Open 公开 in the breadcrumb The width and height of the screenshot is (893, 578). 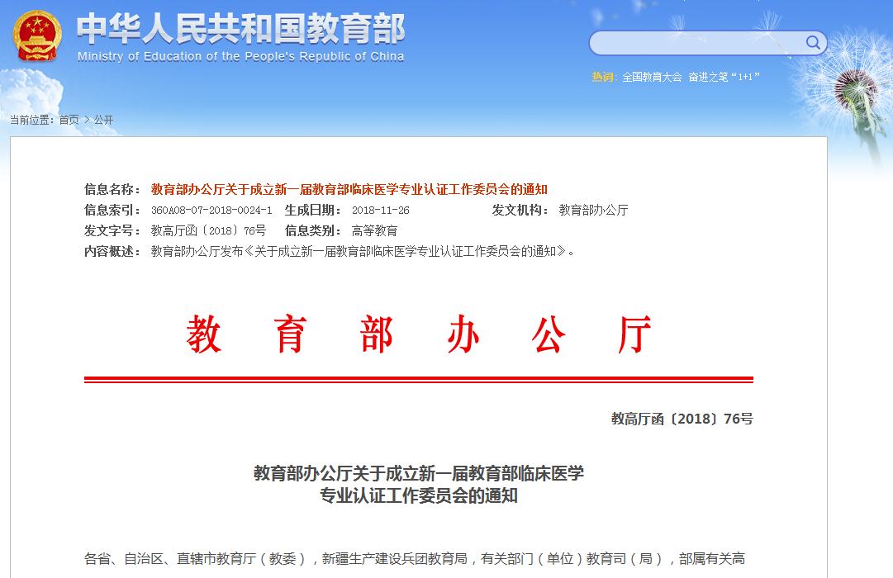pyautogui.click(x=103, y=120)
